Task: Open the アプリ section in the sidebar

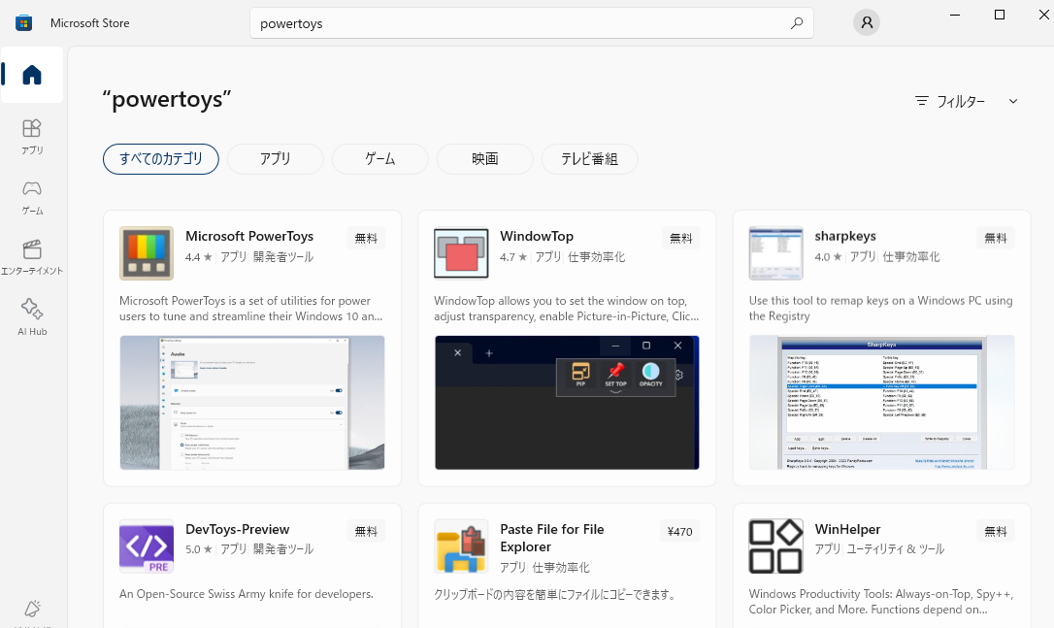Action: pos(32,134)
